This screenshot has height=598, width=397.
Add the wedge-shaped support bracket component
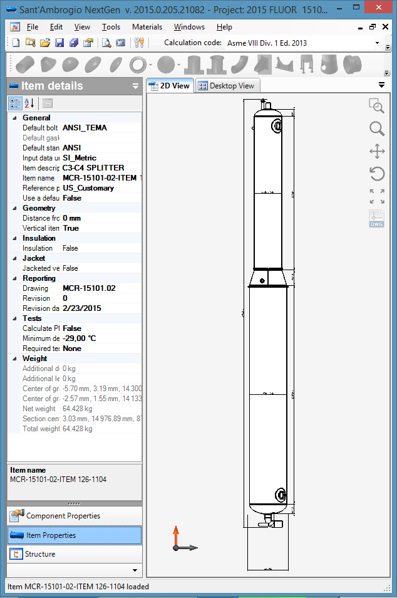point(262,65)
